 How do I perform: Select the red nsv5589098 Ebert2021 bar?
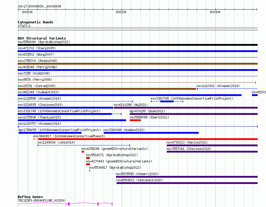(x=135, y=120)
